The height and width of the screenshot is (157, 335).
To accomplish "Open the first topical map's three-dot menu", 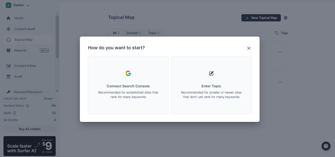I will (x=280, y=52).
